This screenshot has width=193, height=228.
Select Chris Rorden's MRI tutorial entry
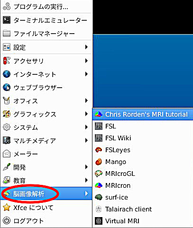143,114
